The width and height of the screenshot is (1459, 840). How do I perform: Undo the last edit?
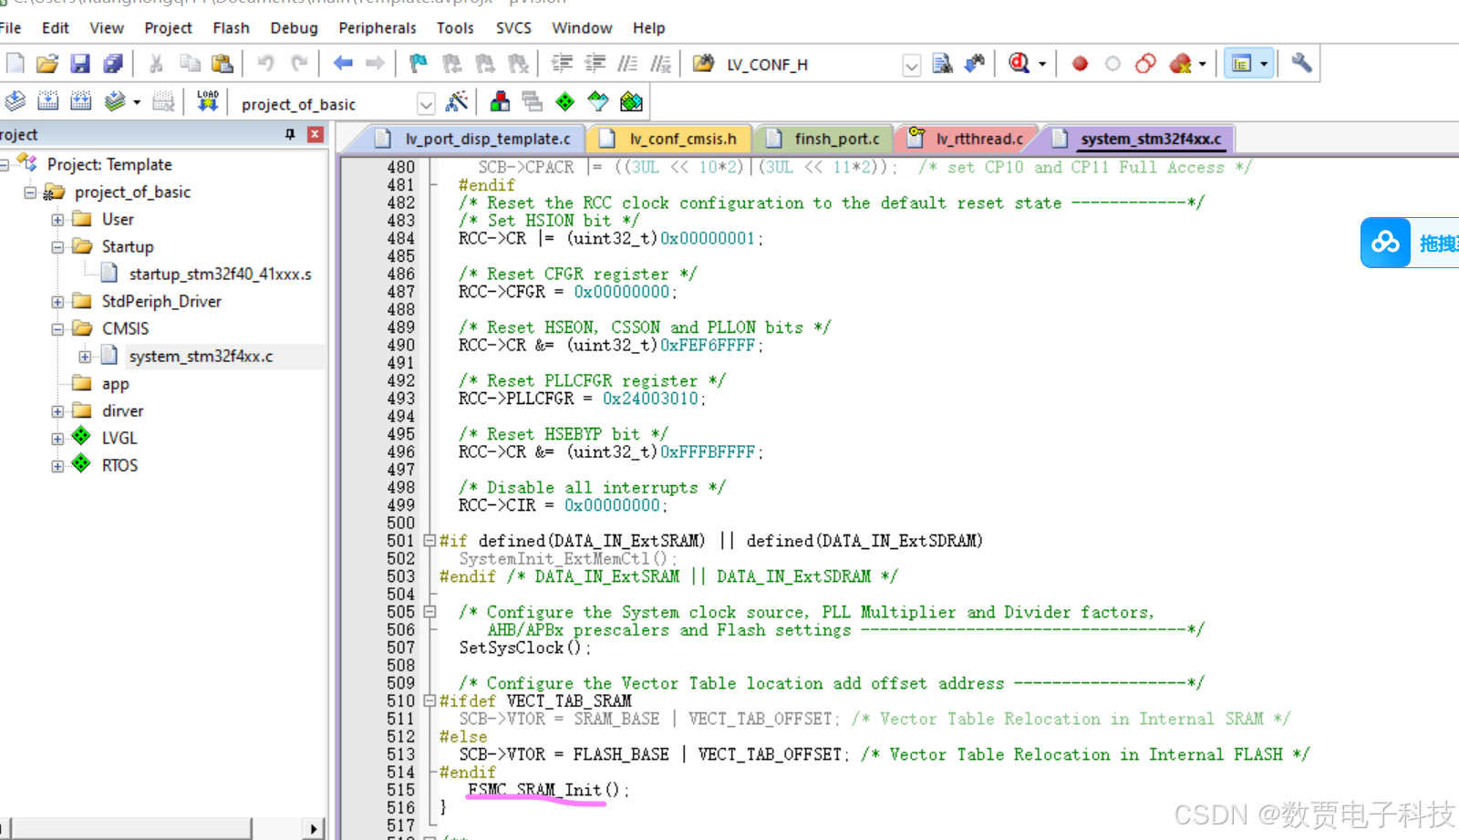pos(265,63)
